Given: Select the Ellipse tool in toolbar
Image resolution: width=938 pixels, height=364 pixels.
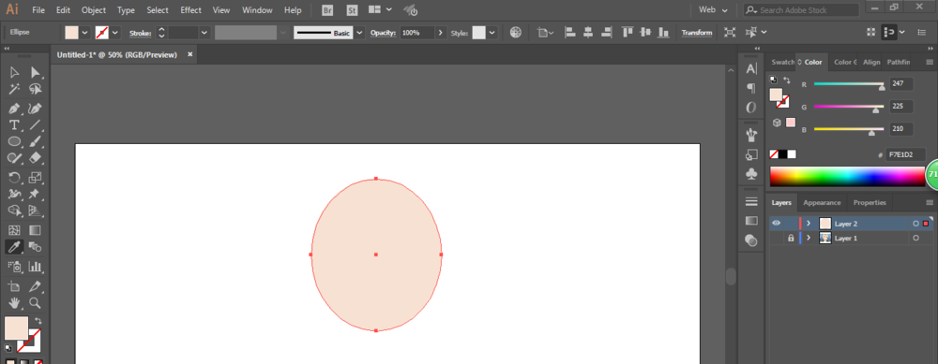Looking at the screenshot, I should click(14, 142).
